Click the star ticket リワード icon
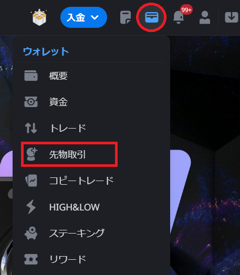Image resolution: width=240 pixels, height=275 pixels. coord(31,259)
